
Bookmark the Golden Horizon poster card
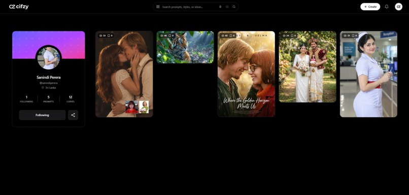tap(231, 36)
